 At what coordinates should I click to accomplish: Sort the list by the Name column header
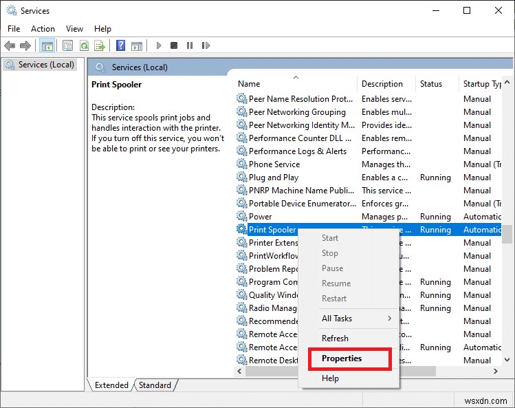coord(249,84)
